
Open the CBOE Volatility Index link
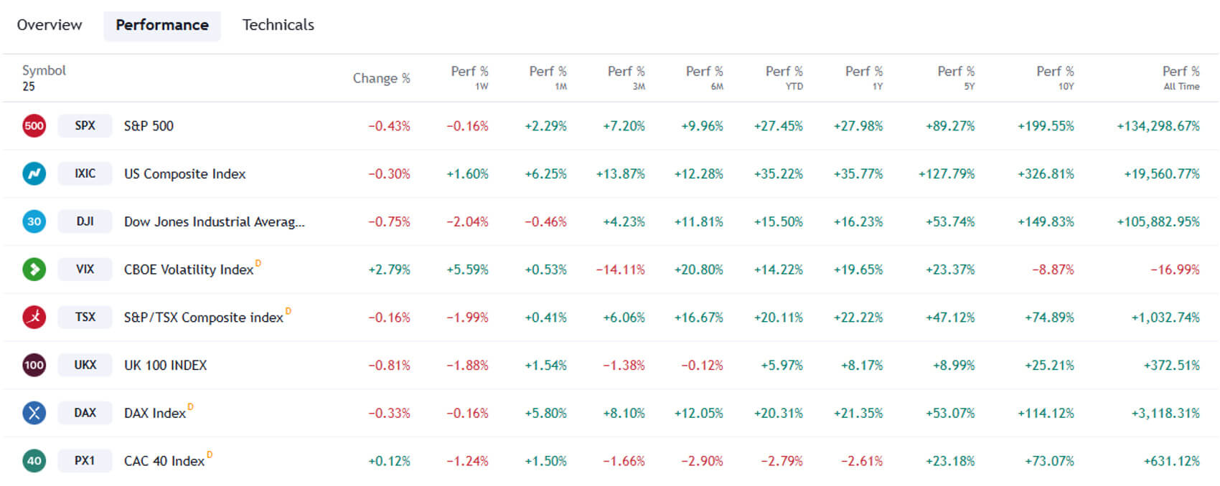189,270
